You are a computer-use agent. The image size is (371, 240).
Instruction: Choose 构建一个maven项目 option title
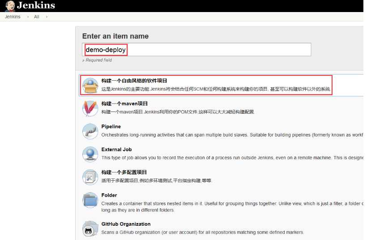tap(124, 103)
